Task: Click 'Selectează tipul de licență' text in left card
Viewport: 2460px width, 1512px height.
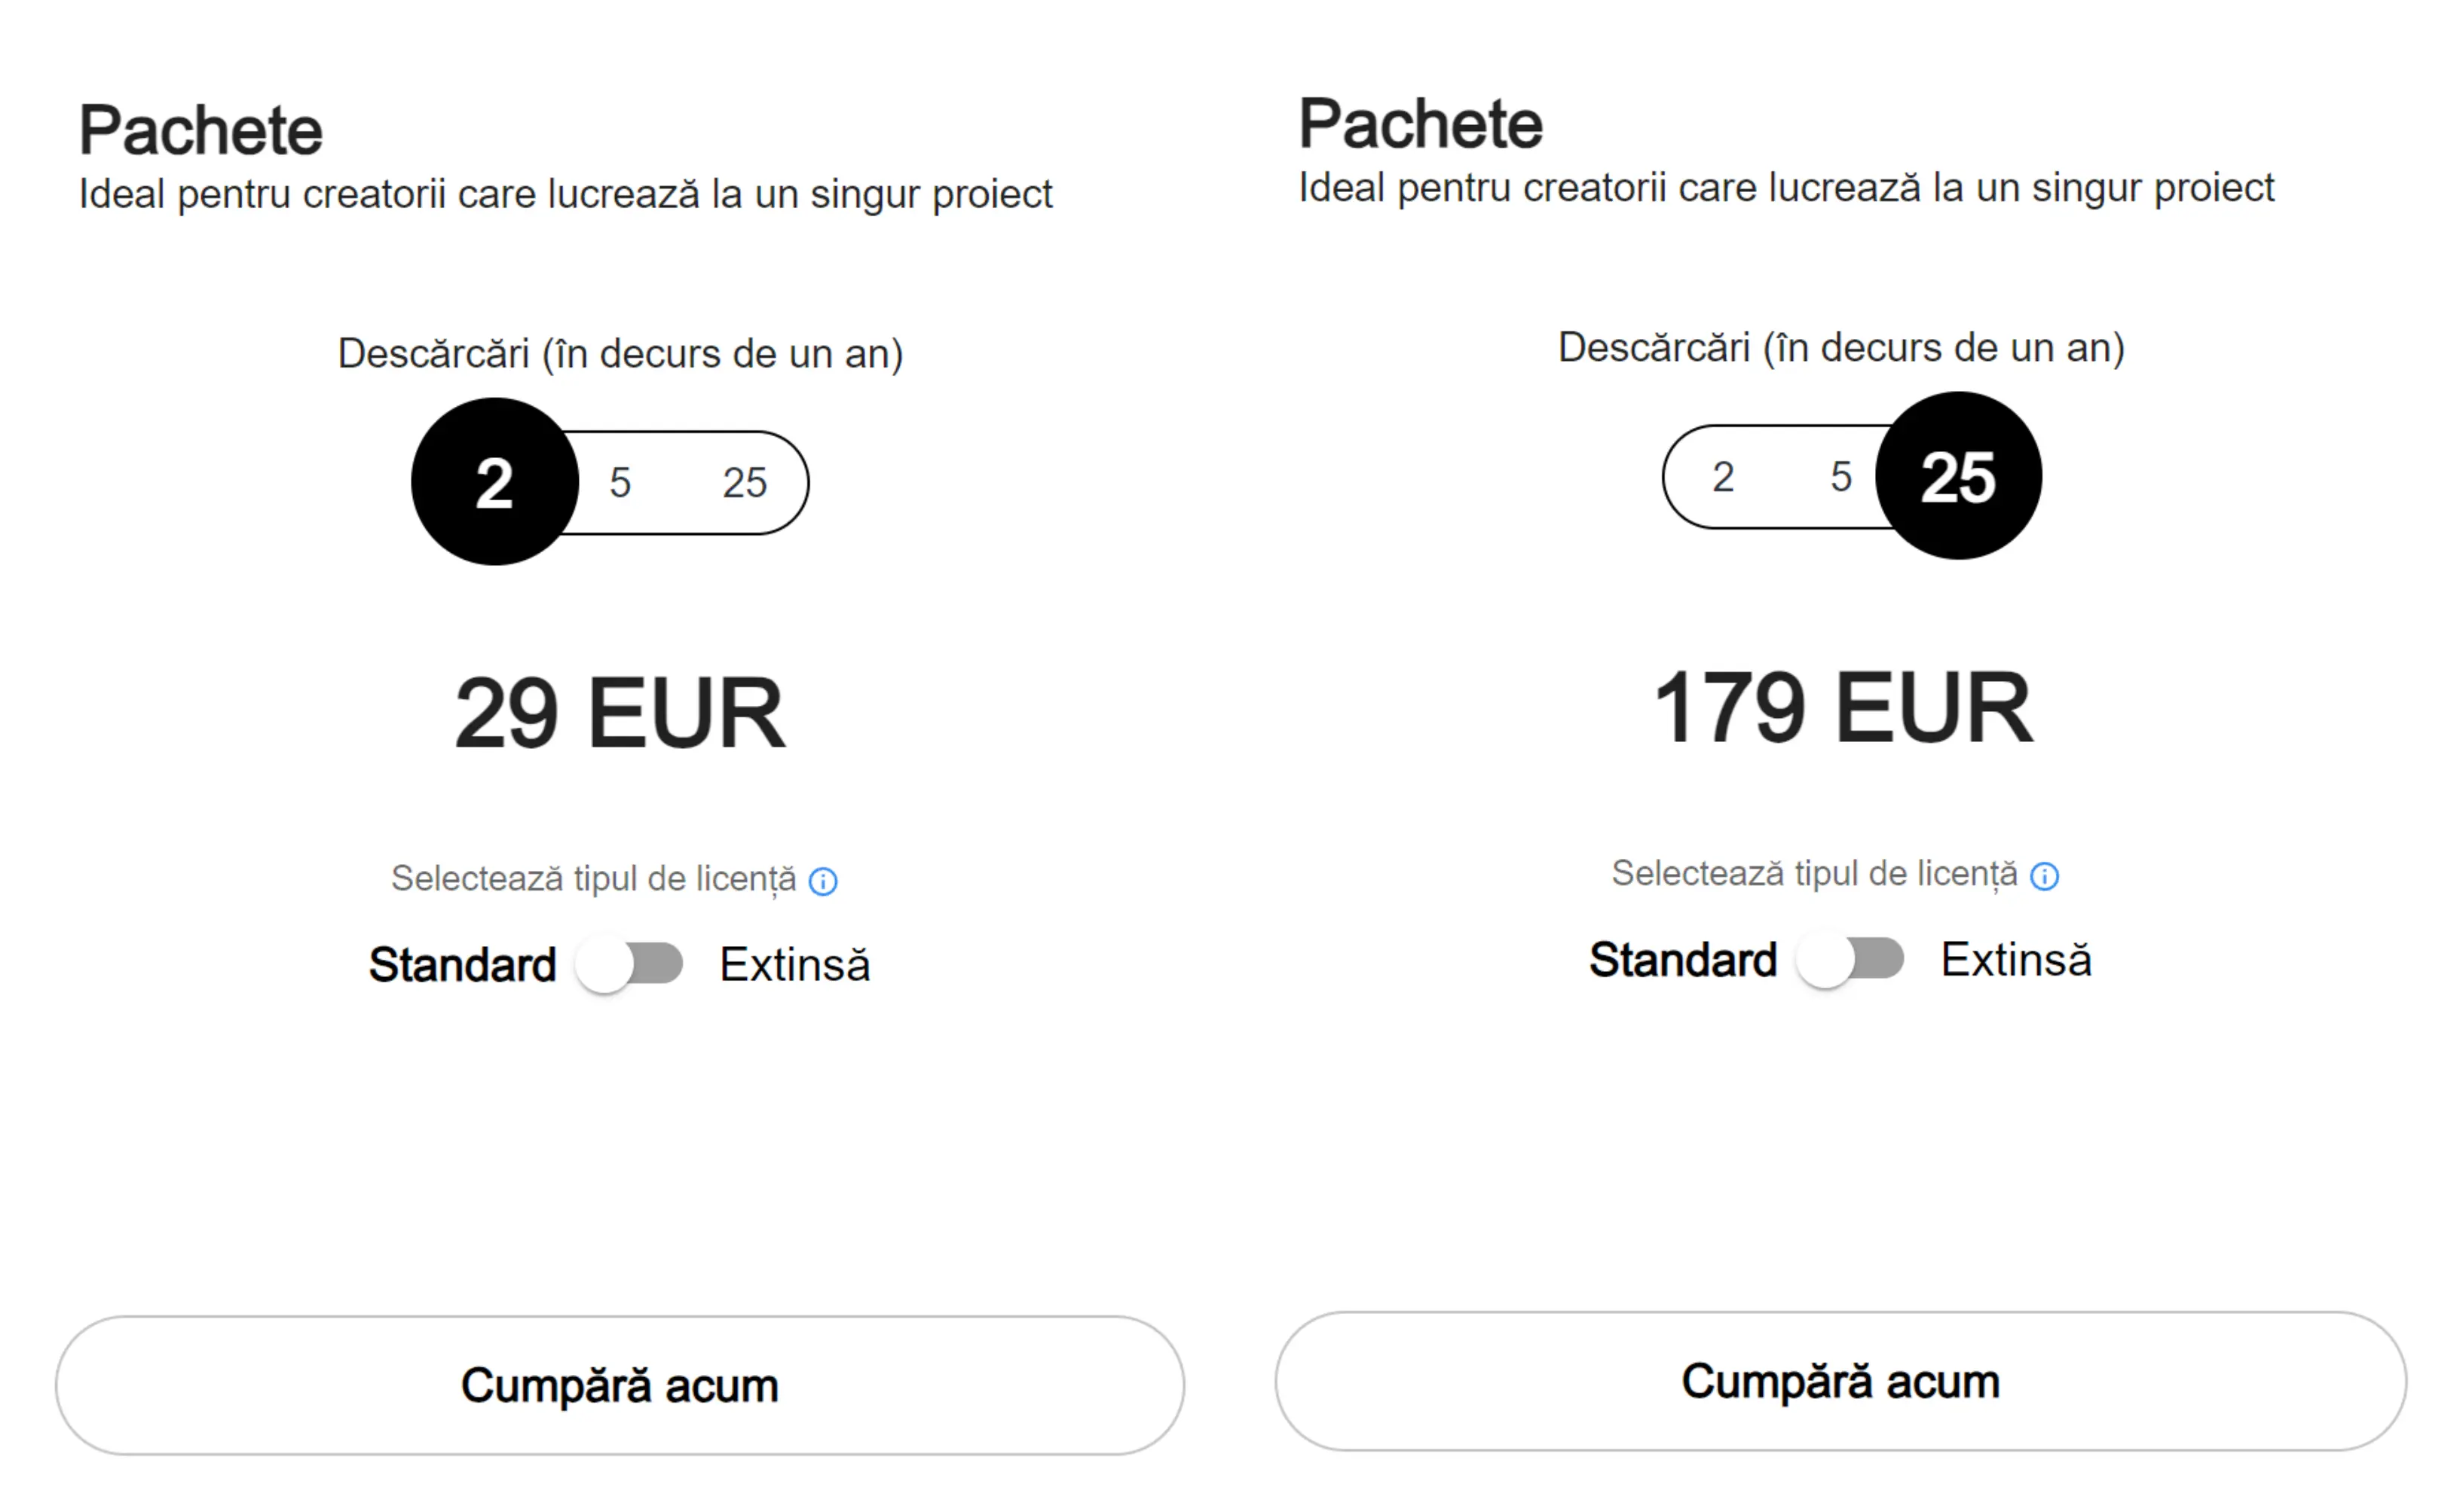Action: [x=594, y=879]
